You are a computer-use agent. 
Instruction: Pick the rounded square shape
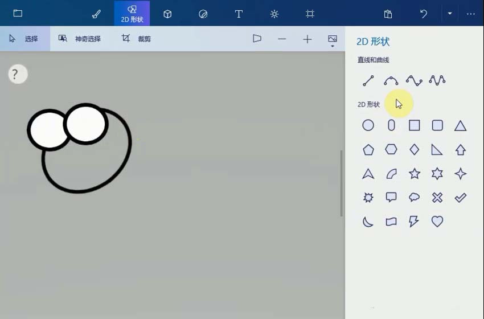tap(437, 125)
